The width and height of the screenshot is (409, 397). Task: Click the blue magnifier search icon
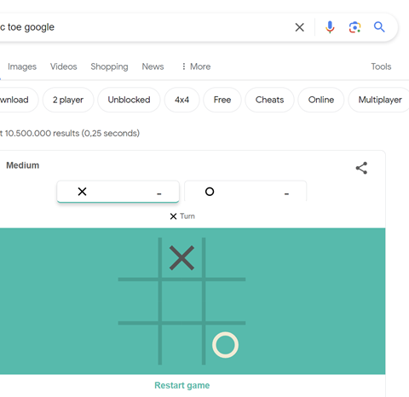point(379,27)
